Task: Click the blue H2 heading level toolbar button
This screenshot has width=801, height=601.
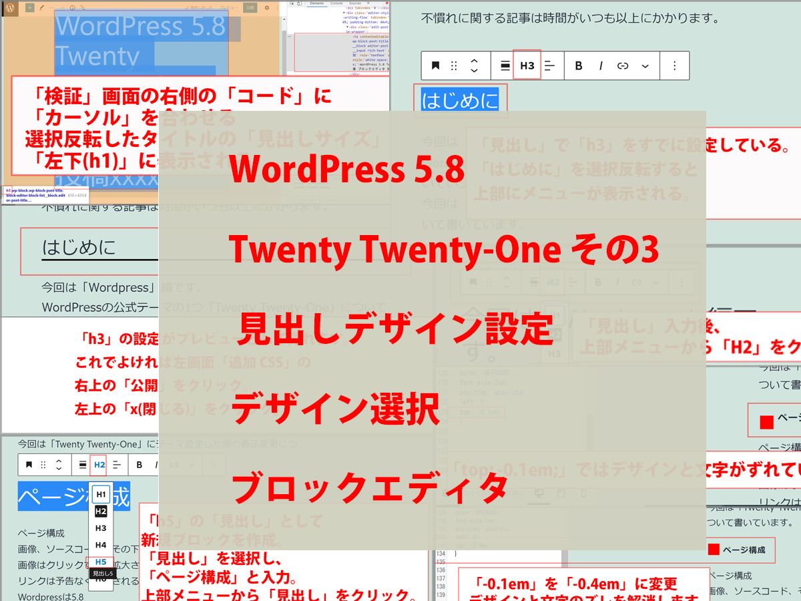Action: pos(99,465)
